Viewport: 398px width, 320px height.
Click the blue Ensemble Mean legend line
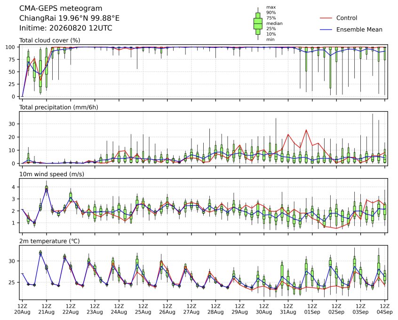(x=326, y=30)
